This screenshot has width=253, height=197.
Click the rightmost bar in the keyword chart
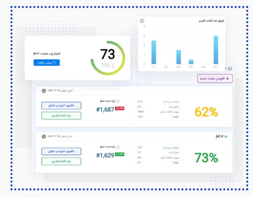(x=216, y=50)
